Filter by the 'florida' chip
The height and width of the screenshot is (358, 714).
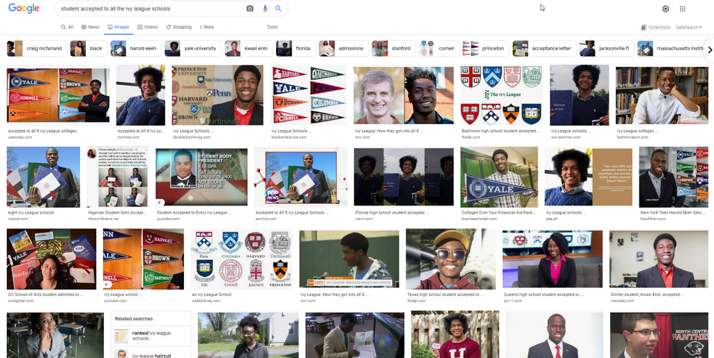tap(296, 48)
